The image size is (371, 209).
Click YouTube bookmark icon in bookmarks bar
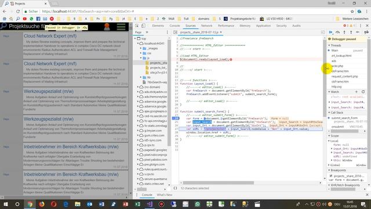pos(24,19)
